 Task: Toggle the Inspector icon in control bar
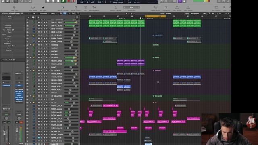pos(8,1)
